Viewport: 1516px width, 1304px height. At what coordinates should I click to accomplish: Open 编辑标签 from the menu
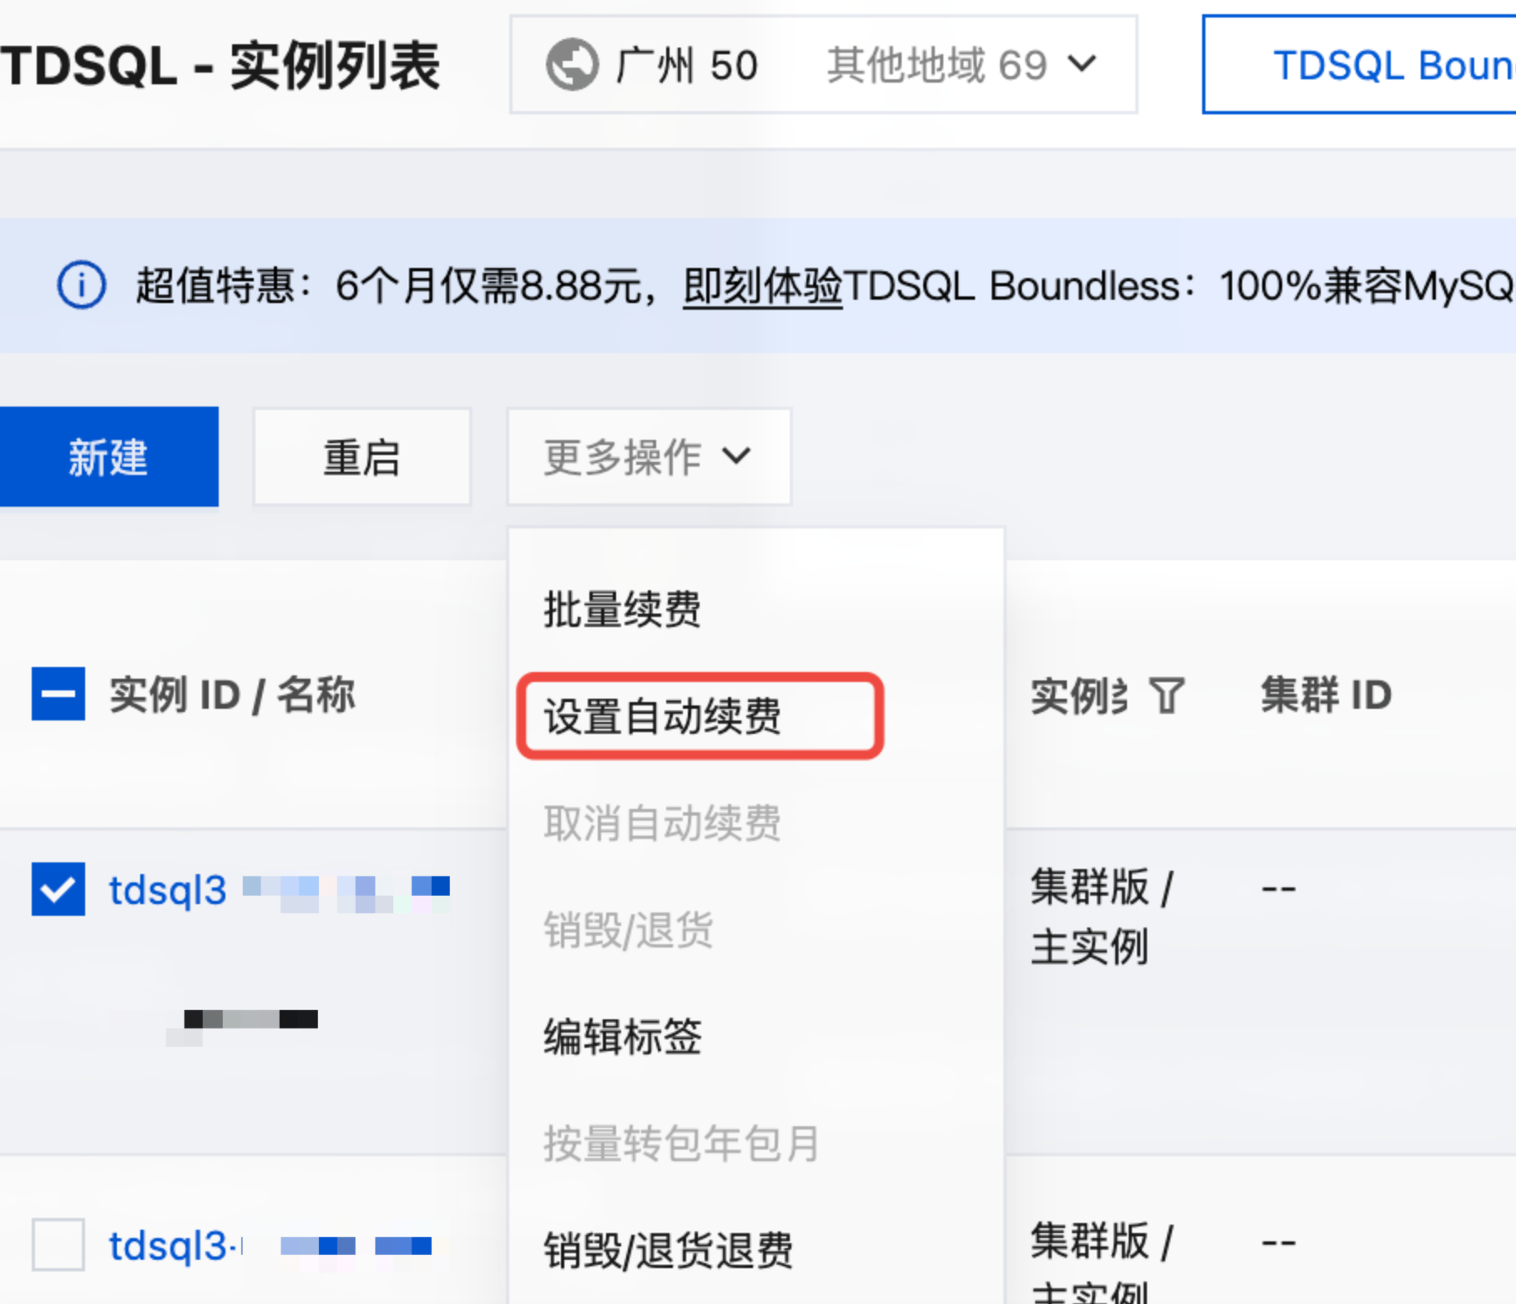(623, 1037)
